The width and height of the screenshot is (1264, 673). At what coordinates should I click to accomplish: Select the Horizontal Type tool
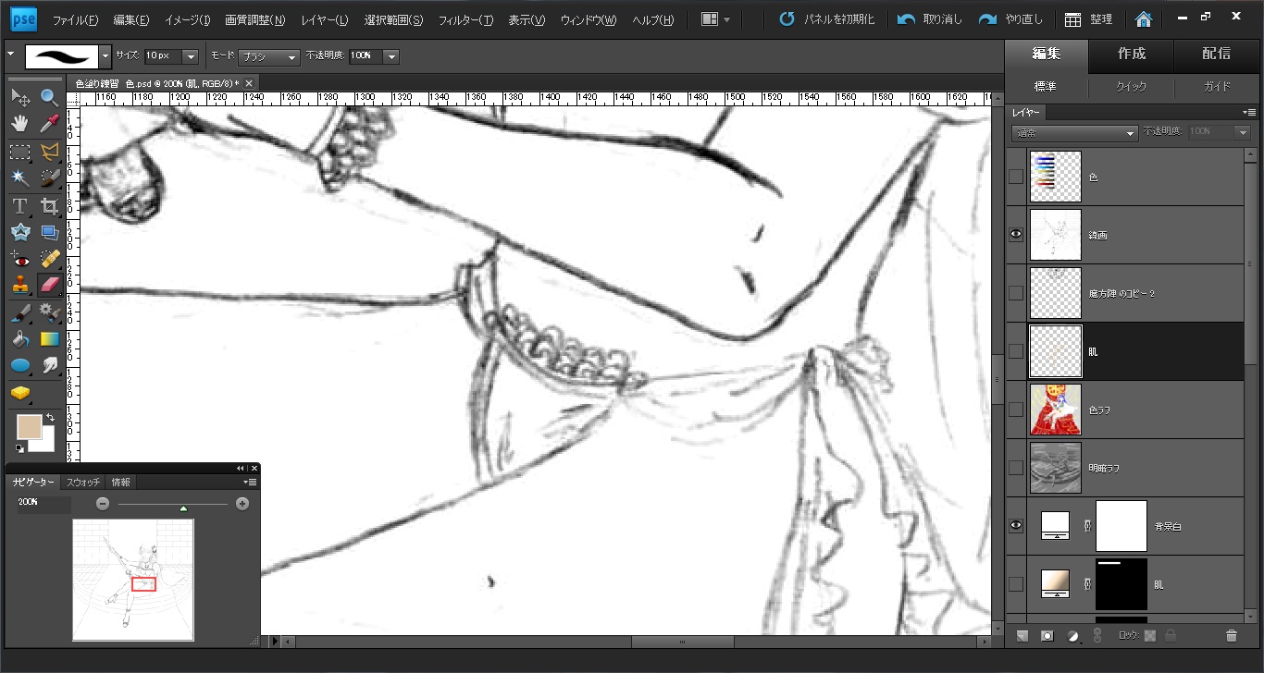click(19, 205)
